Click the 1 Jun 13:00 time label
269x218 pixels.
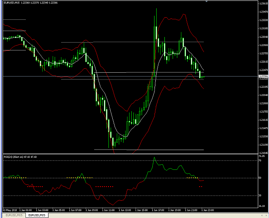(125, 210)
